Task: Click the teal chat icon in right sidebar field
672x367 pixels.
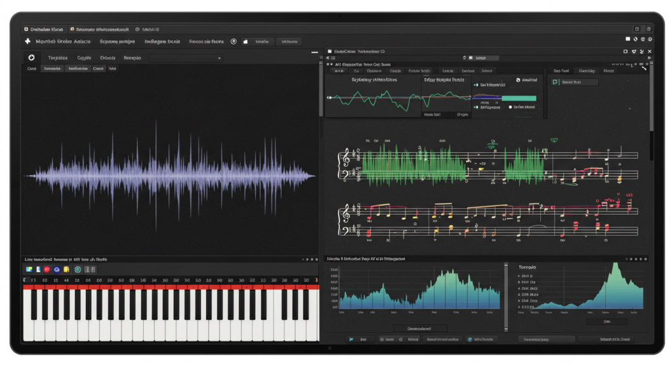Action: pyautogui.click(x=555, y=82)
